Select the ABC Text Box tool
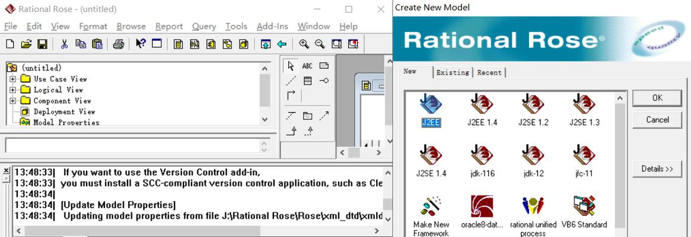The image size is (691, 237). (307, 66)
